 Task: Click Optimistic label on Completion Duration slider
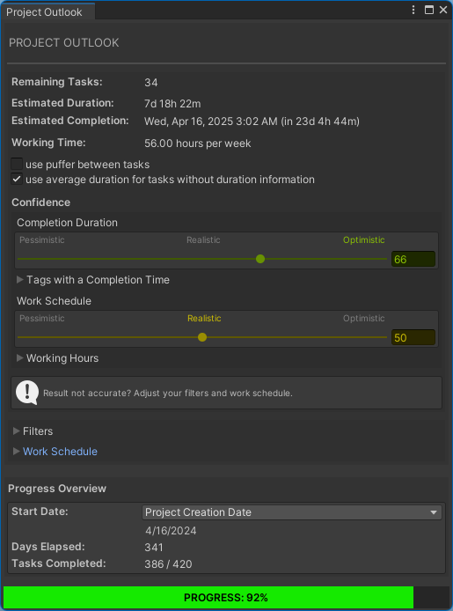(364, 240)
